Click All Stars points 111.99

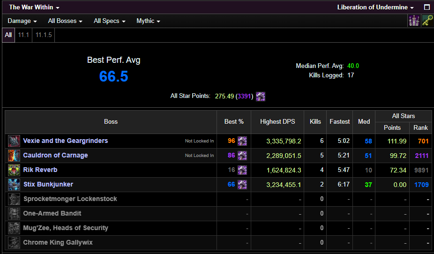point(397,141)
